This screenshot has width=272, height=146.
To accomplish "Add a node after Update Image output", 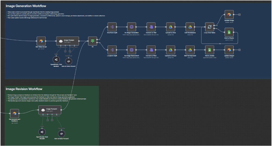I will click(239, 15).
